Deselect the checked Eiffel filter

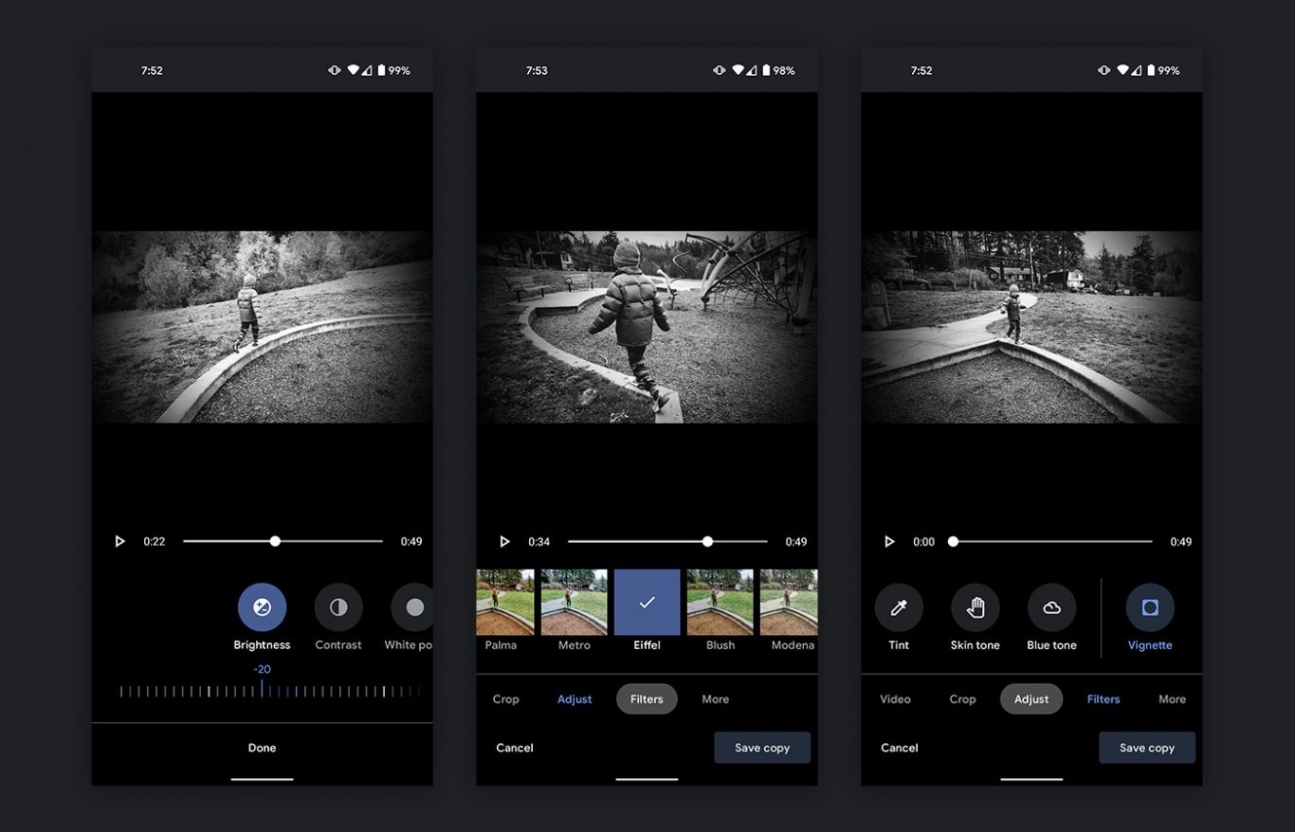pyautogui.click(x=647, y=602)
